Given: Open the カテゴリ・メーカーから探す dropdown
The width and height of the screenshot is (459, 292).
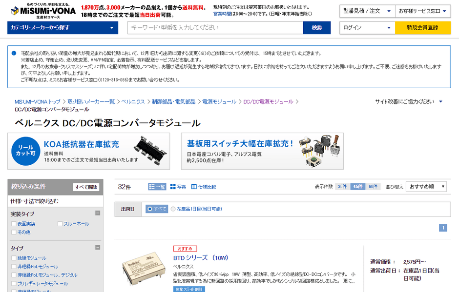Looking at the screenshot, I should [63, 28].
